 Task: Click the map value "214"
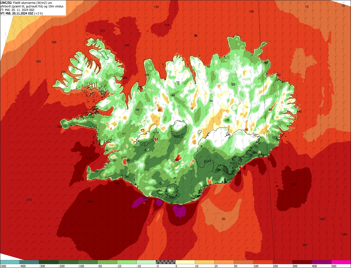[x=167, y=25]
